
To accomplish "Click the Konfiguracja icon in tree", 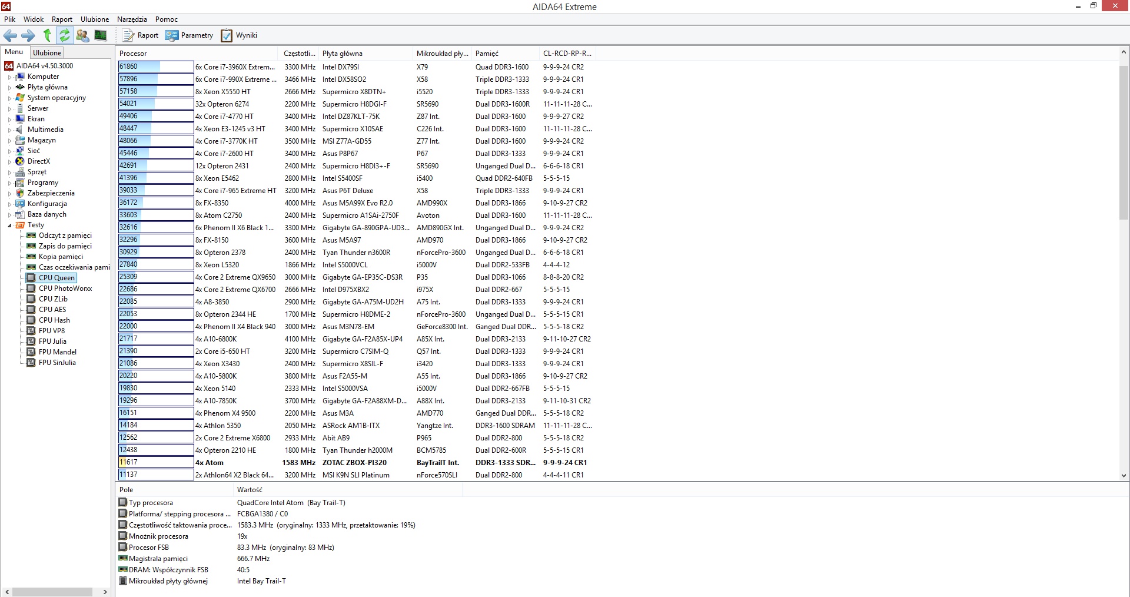I will 20,204.
